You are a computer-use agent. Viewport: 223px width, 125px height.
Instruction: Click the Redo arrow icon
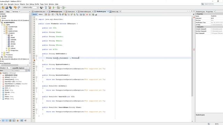click(19, 7)
